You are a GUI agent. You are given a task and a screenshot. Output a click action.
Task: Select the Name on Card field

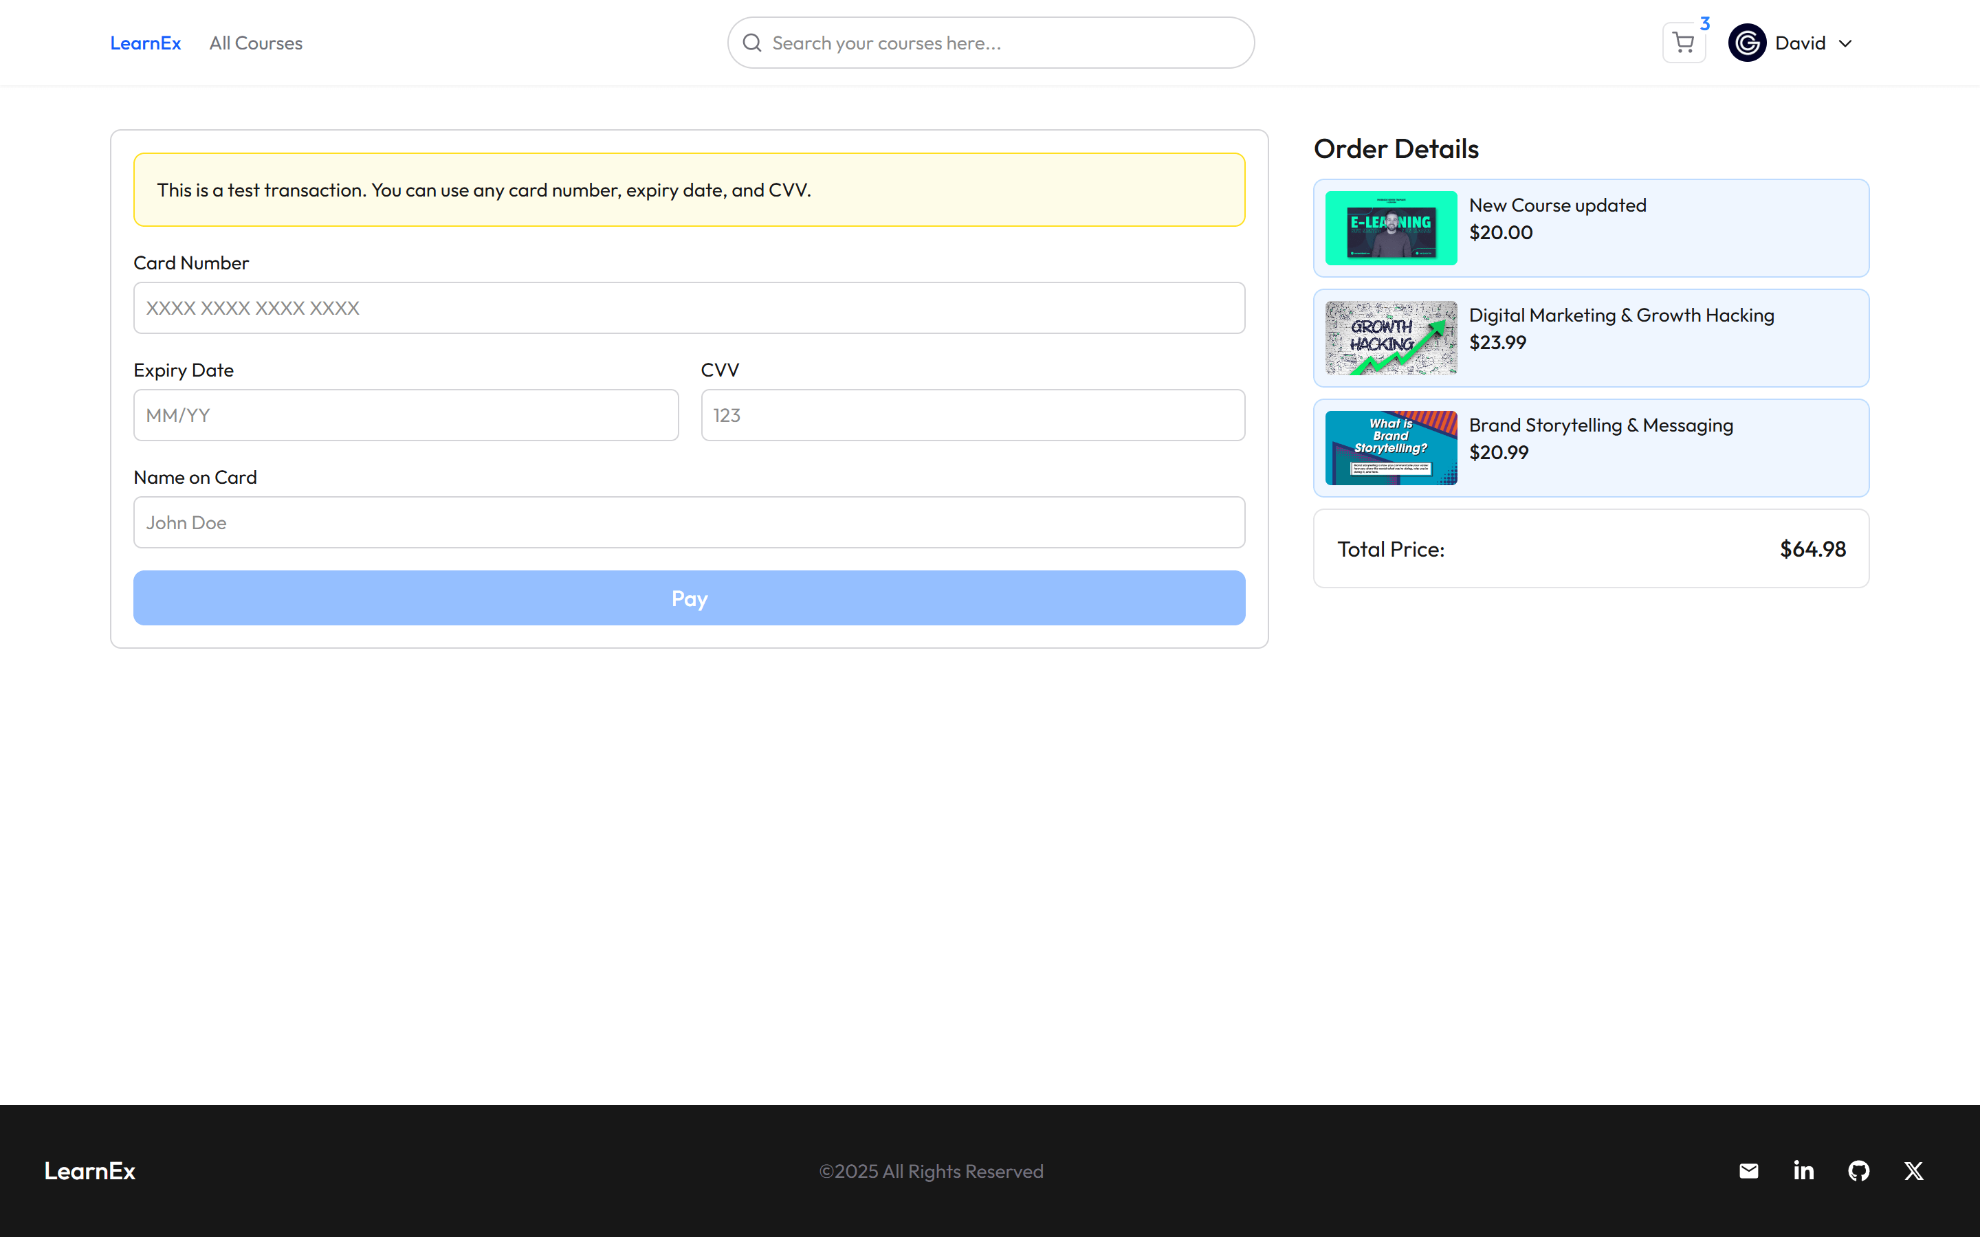pyautogui.click(x=689, y=522)
